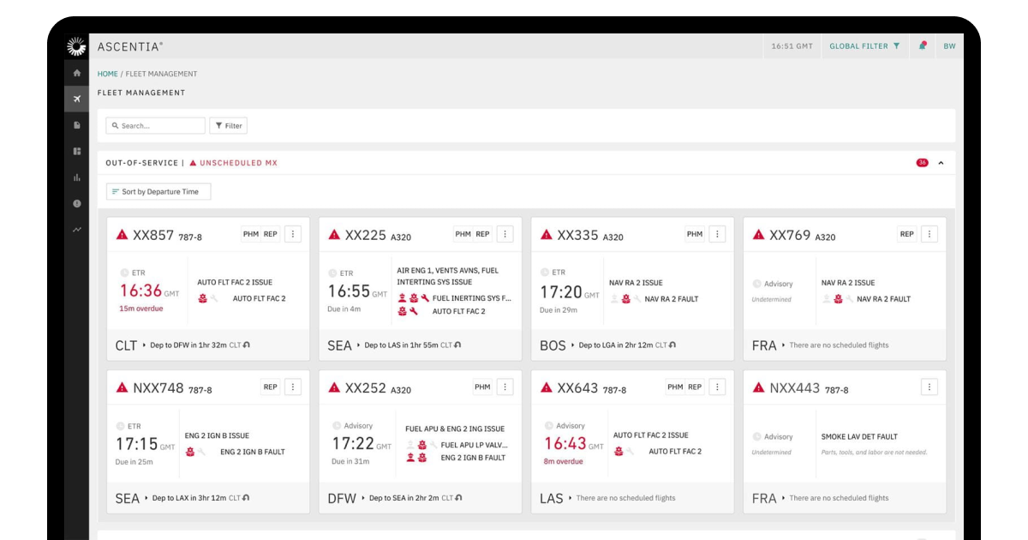1028x540 pixels.
Task: Open the alert circle sidebar icon
Action: (x=77, y=204)
